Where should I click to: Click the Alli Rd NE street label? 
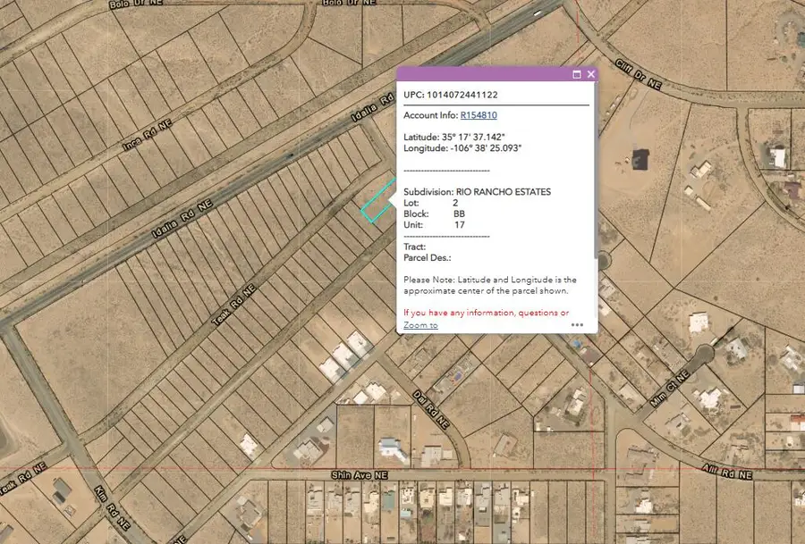[x=727, y=472]
